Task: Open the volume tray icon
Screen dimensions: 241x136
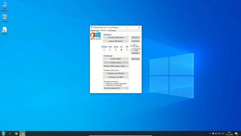Action: [219, 133]
